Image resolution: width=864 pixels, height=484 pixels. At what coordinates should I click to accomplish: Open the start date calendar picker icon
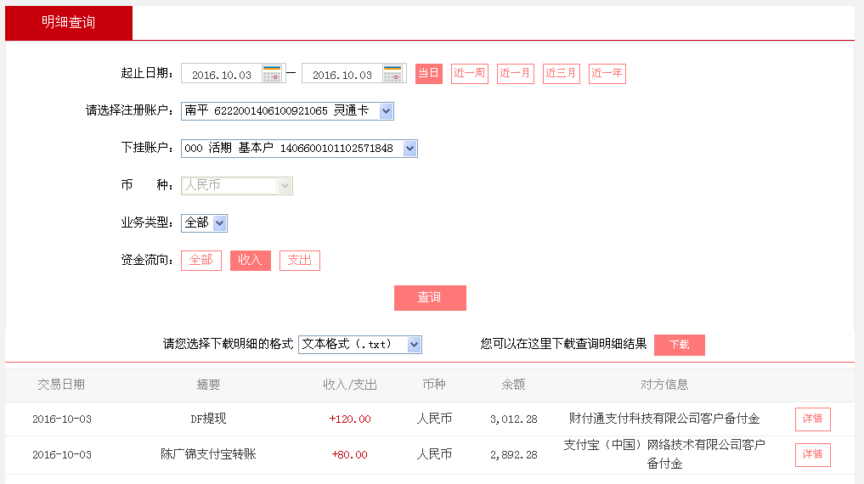(x=272, y=74)
